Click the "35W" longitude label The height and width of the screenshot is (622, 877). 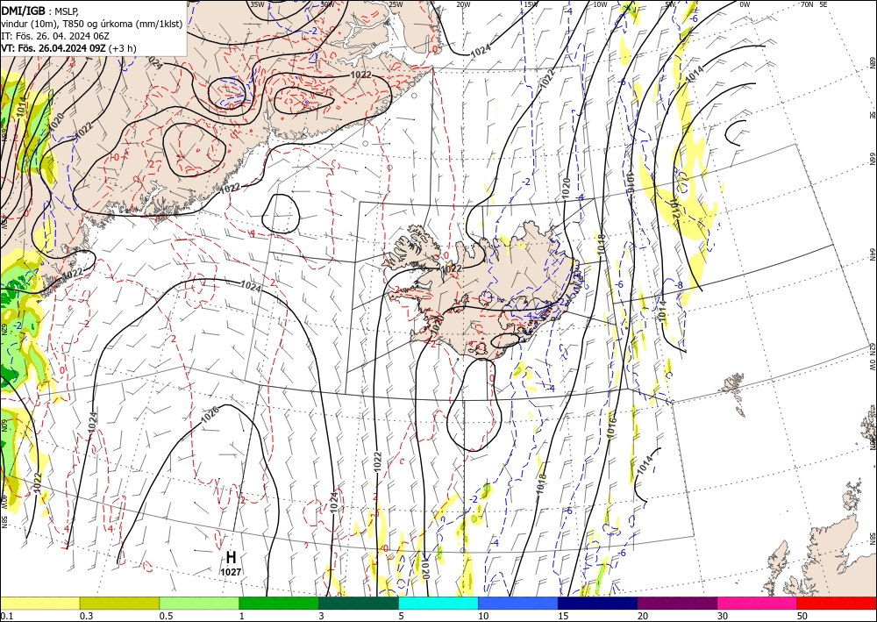coord(257,4)
